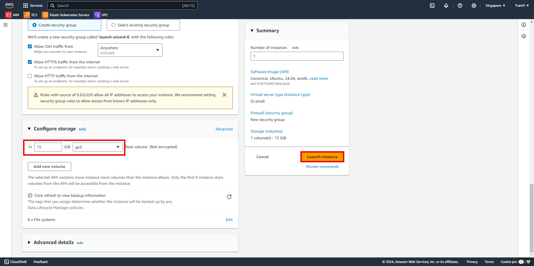Image resolution: width=534 pixels, height=266 pixels.
Task: Click the Launch instance button
Action: [322, 157]
